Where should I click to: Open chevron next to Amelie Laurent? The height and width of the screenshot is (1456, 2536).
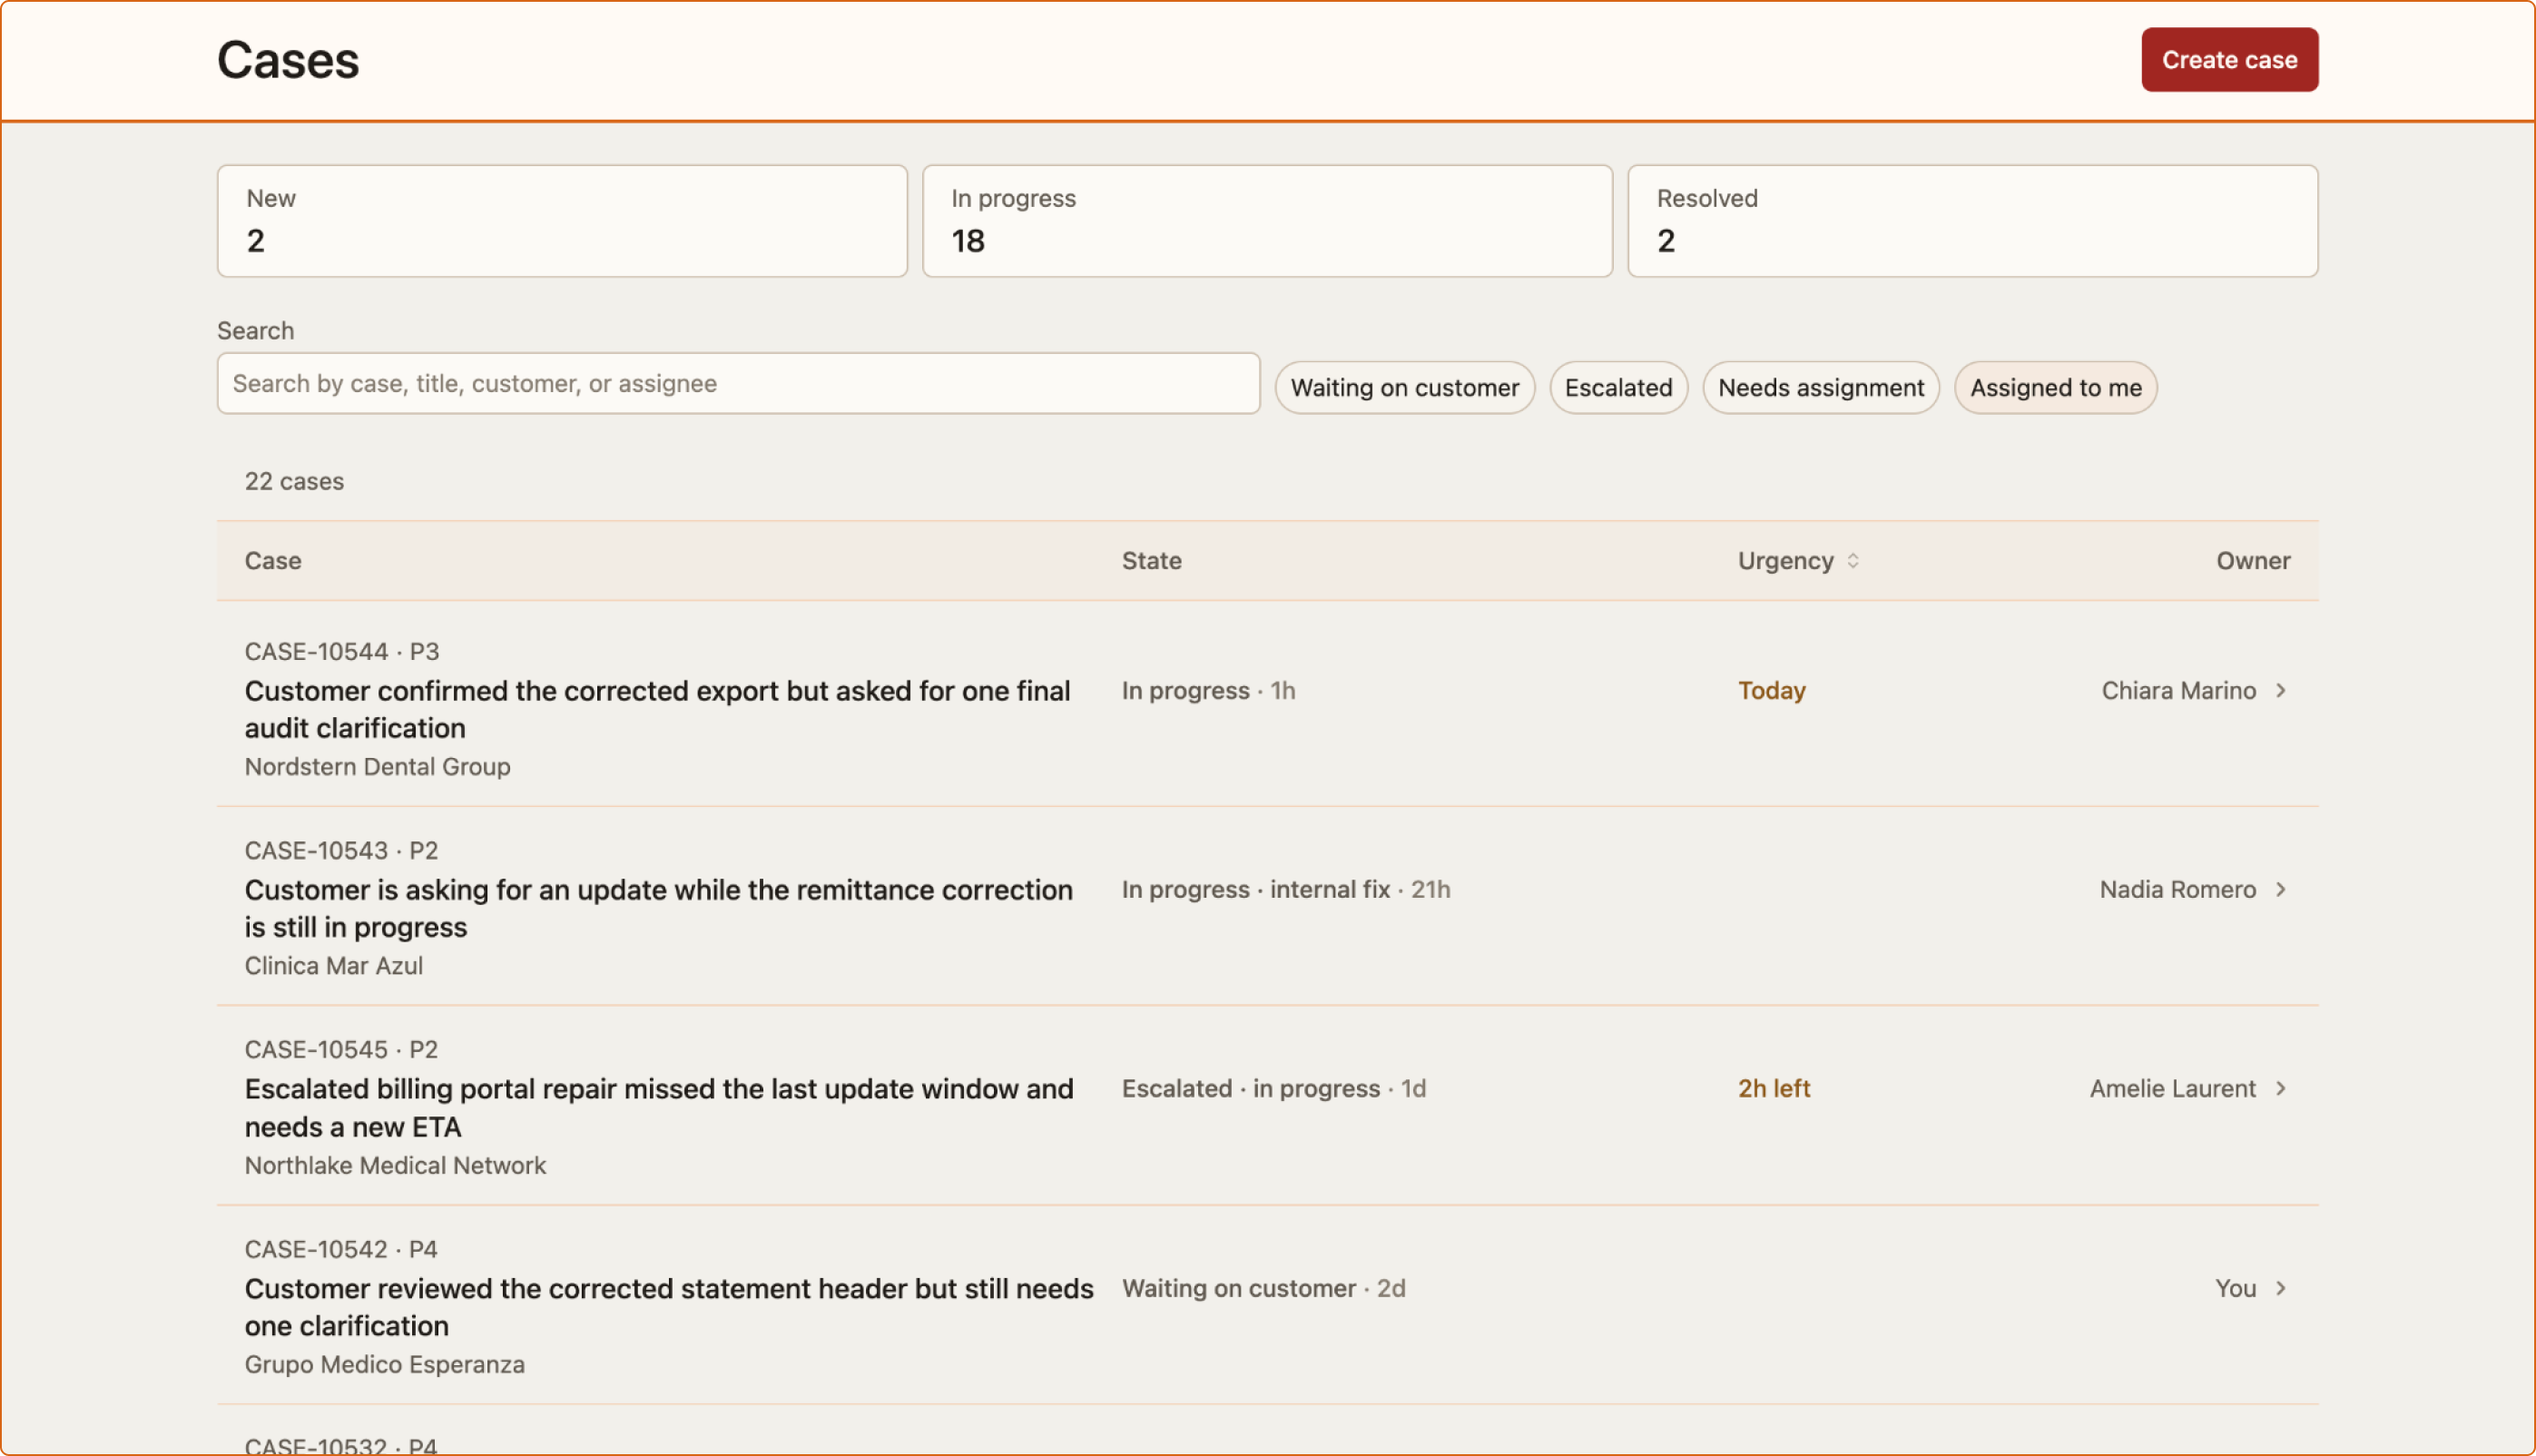tap(2280, 1089)
